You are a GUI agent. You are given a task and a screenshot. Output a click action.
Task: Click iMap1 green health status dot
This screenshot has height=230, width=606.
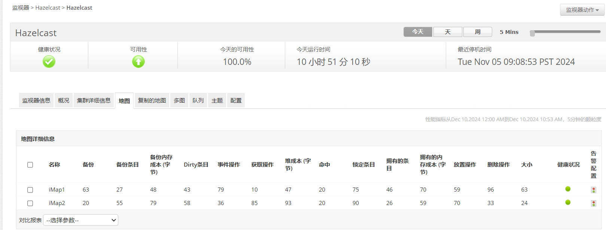[x=568, y=189]
